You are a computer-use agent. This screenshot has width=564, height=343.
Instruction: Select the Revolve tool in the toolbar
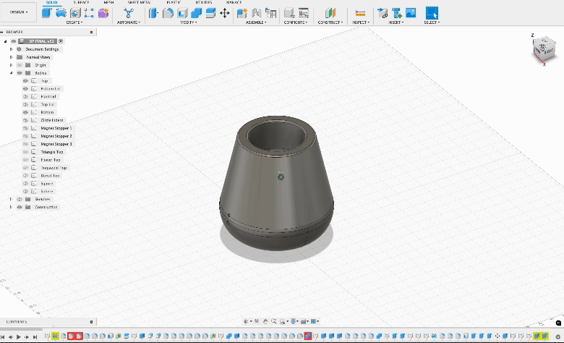click(61, 13)
